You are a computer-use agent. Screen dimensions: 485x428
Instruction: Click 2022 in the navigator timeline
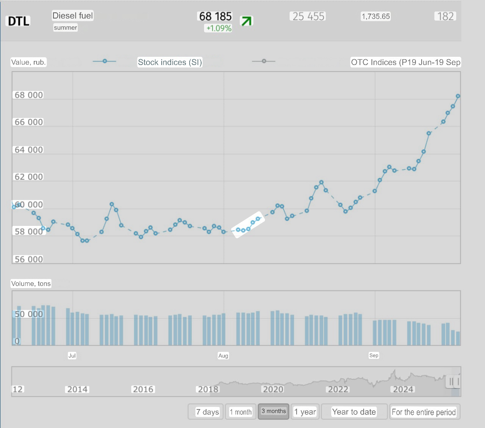(338, 389)
